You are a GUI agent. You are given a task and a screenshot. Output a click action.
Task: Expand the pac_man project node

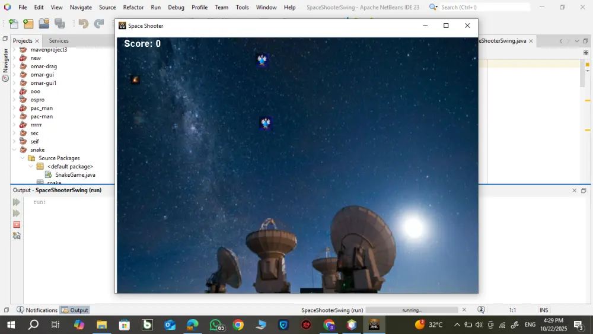[x=14, y=108]
